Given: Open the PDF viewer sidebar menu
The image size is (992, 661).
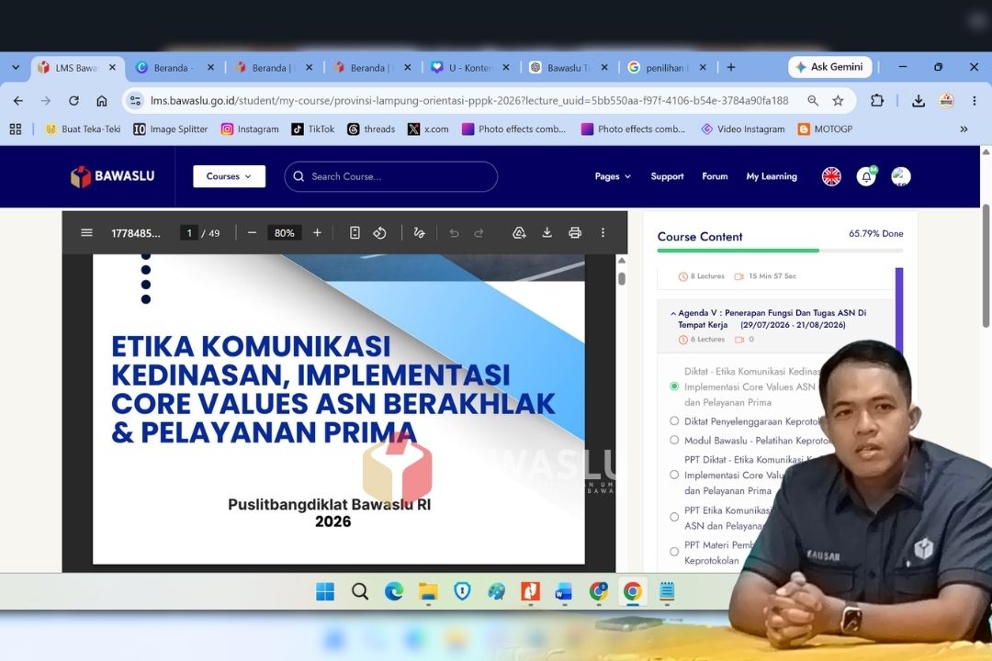Looking at the screenshot, I should [x=86, y=233].
